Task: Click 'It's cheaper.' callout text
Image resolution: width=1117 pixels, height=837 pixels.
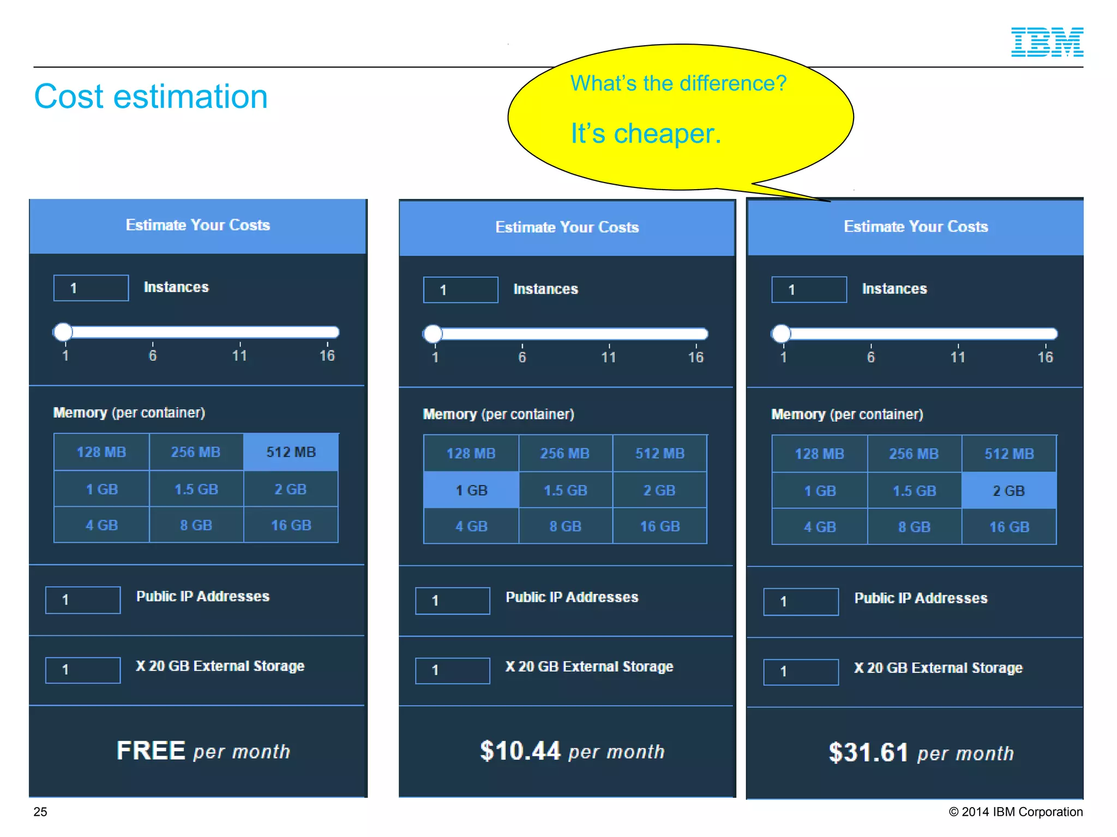Action: (x=646, y=134)
